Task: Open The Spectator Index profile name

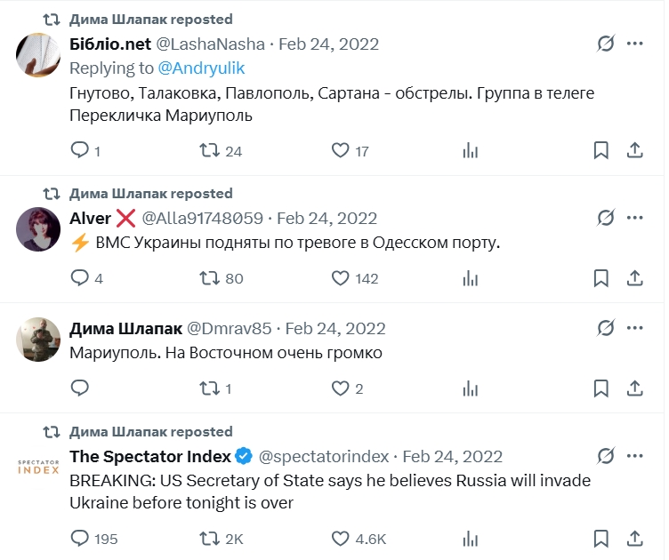Action: pos(150,456)
